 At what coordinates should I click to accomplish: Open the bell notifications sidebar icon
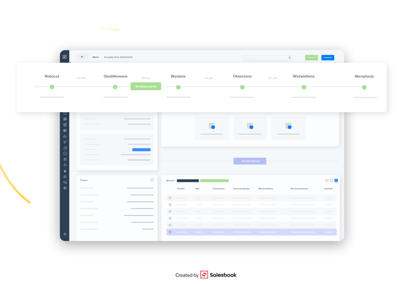(x=65, y=165)
